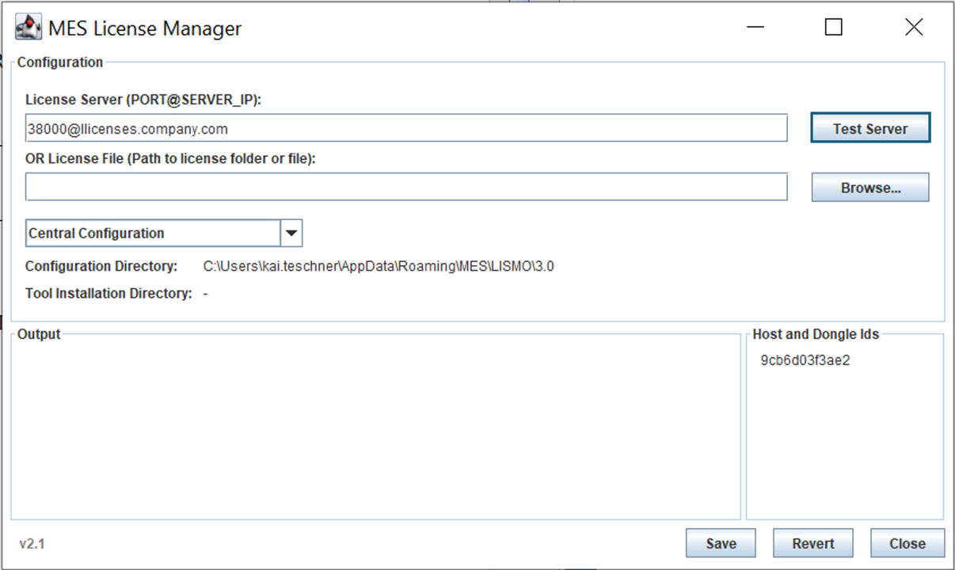Maximize the License Manager window
Viewport: 955px width, 570px height.
[x=833, y=28]
